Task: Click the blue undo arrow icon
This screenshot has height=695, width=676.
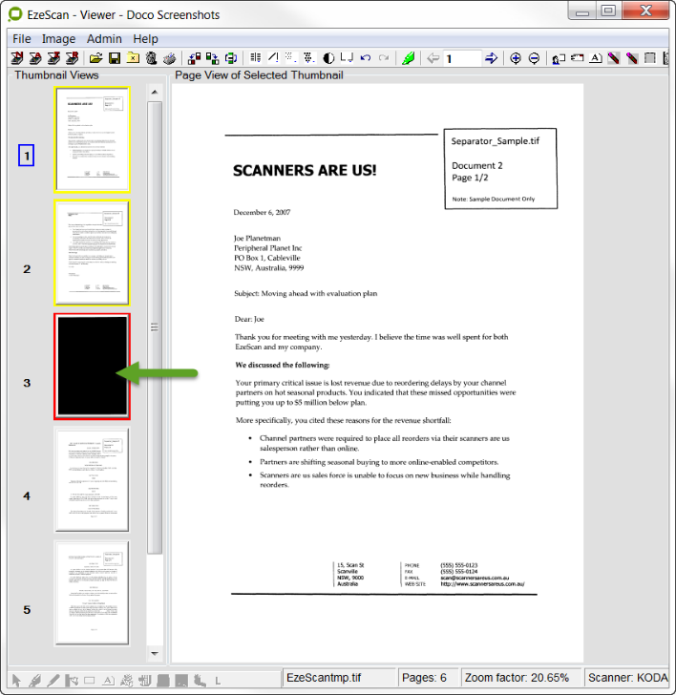Action: click(366, 58)
